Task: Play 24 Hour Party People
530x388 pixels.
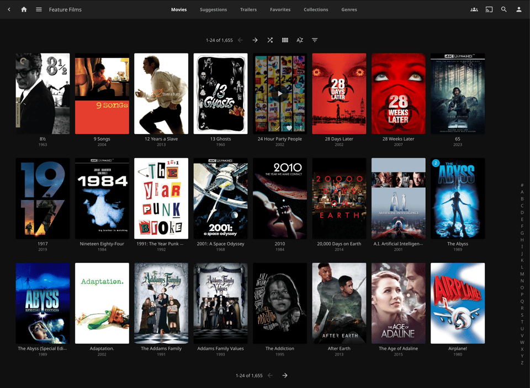Action: (x=280, y=94)
